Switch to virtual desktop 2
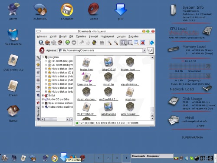The height and width of the screenshot is (163, 217). pyautogui.click(x=108, y=158)
